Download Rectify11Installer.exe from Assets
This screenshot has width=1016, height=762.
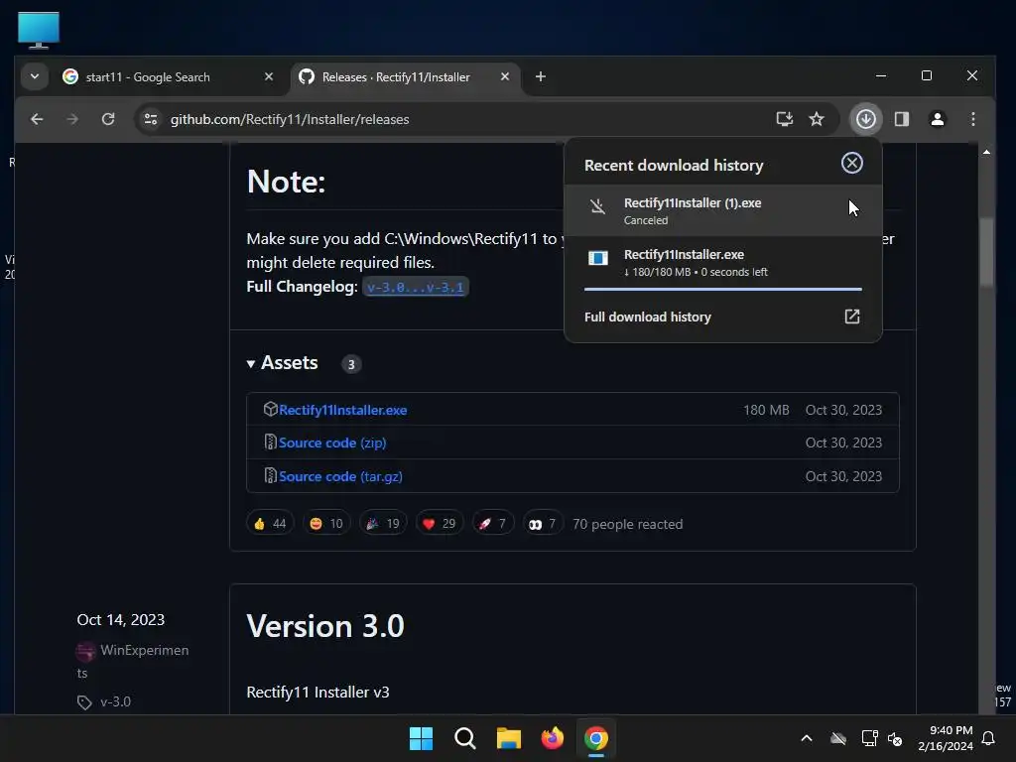click(x=342, y=410)
